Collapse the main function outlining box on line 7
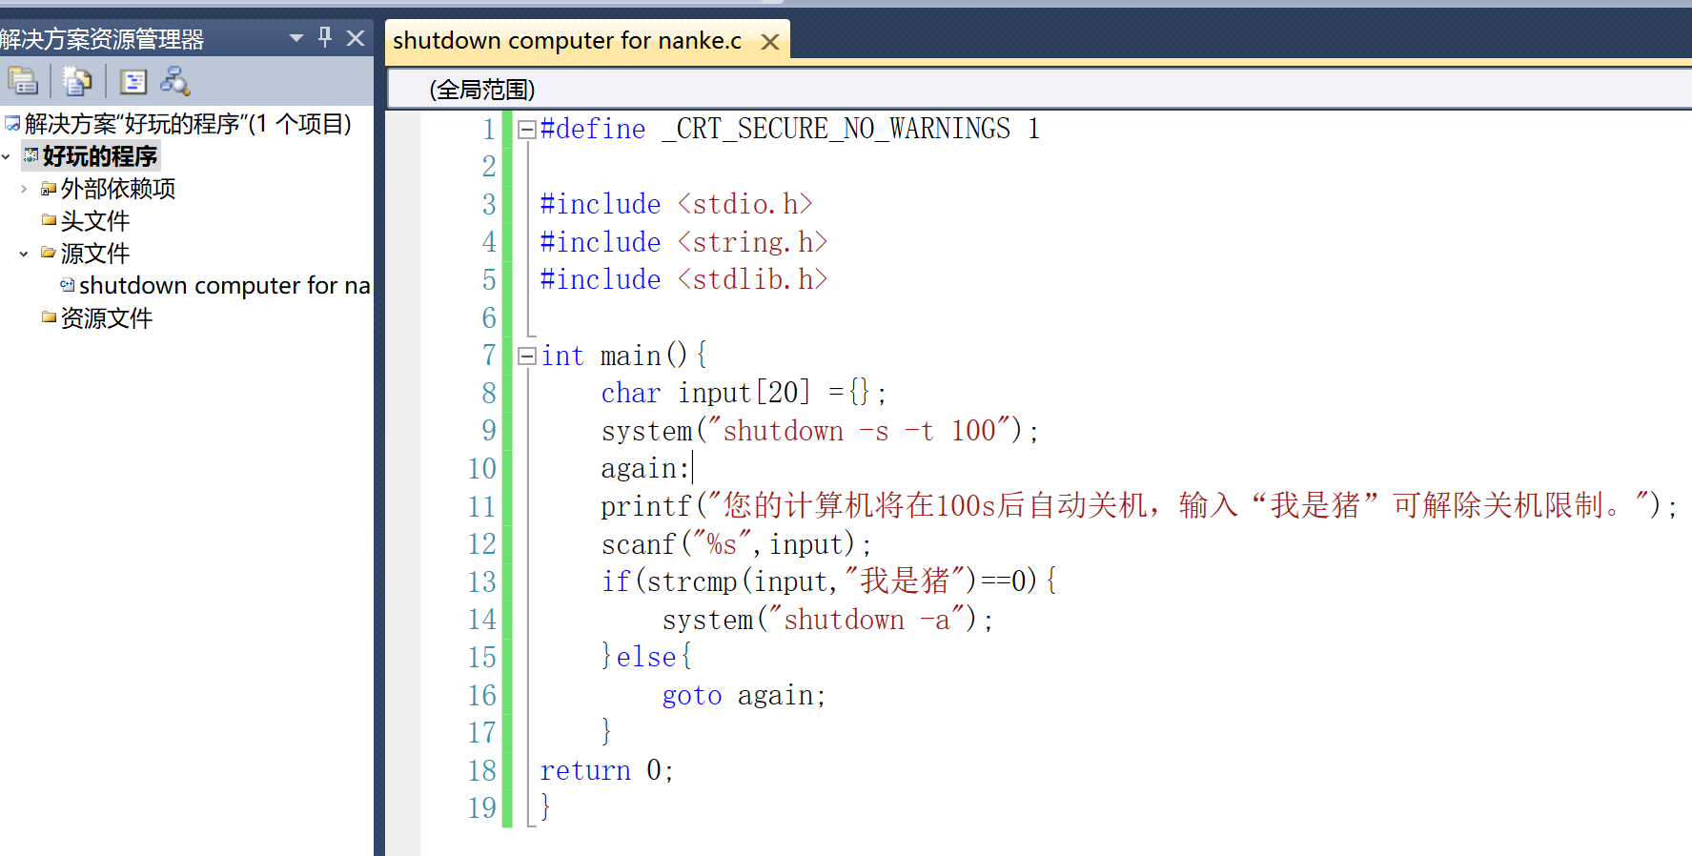This screenshot has width=1692, height=856. click(527, 357)
